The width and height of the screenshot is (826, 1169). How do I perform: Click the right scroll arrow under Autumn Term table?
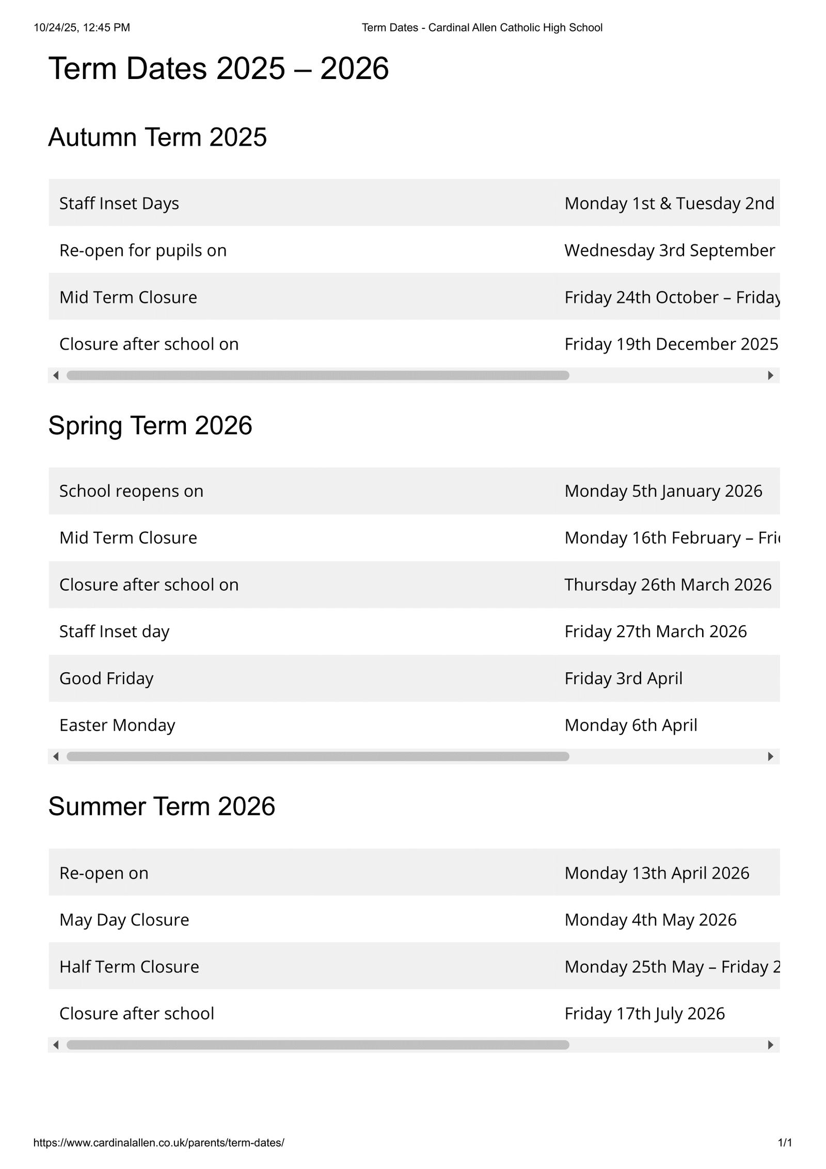coord(770,375)
